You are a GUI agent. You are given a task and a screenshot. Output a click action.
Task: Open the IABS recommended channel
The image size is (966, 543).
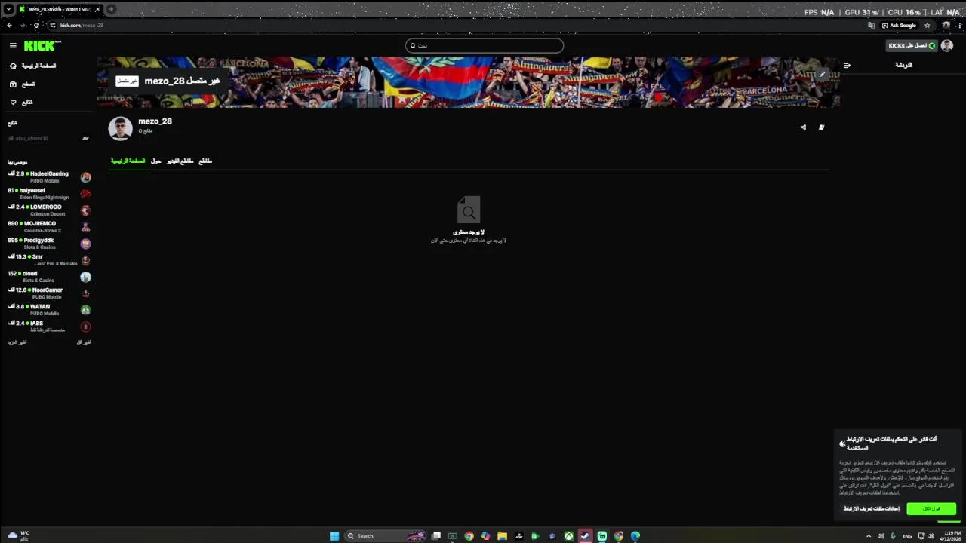click(49, 327)
